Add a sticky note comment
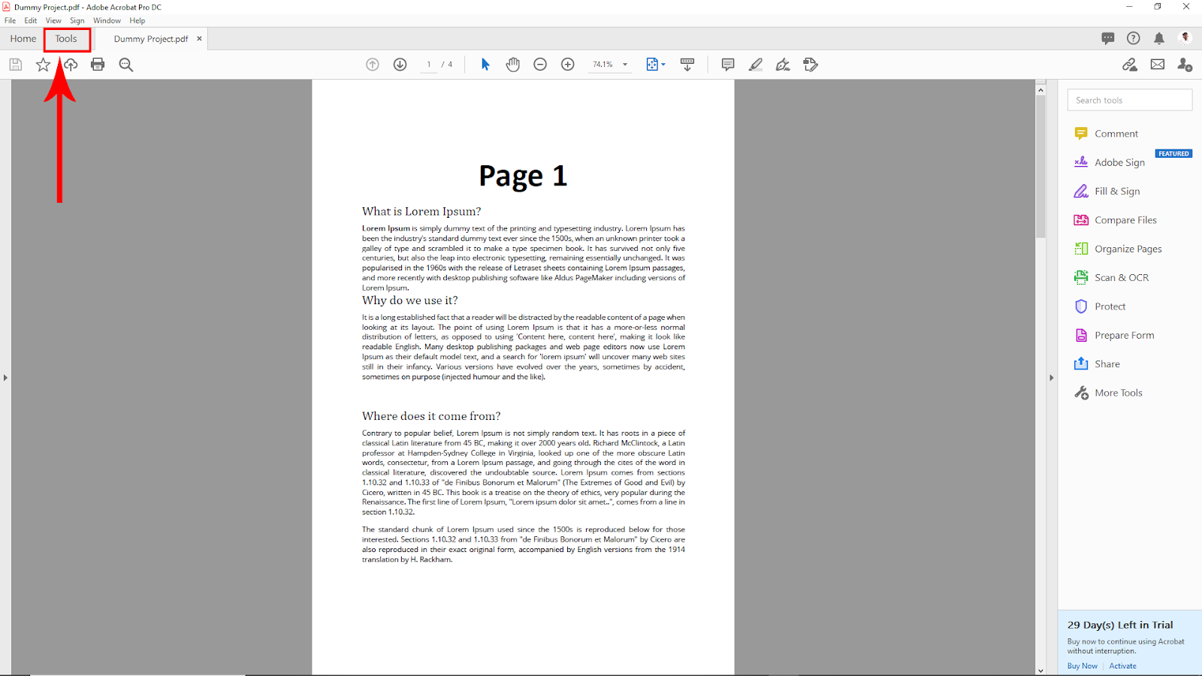Screen dimensions: 1202x676 [x=728, y=65]
